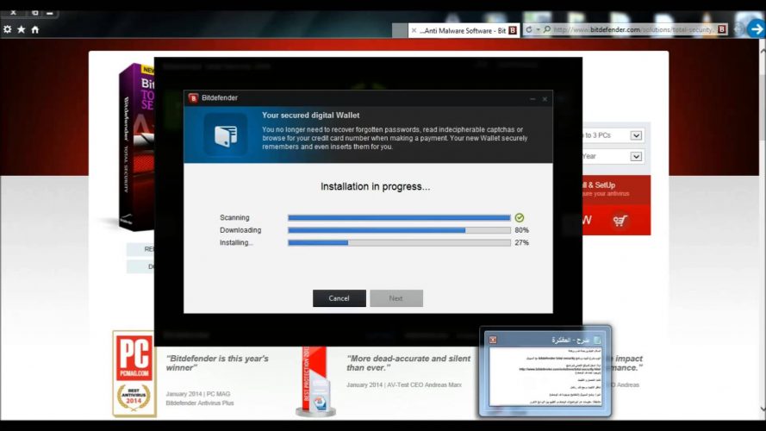Click Bitdefender favicon beside the address bar
Screen dimensions: 766x431
(722, 30)
